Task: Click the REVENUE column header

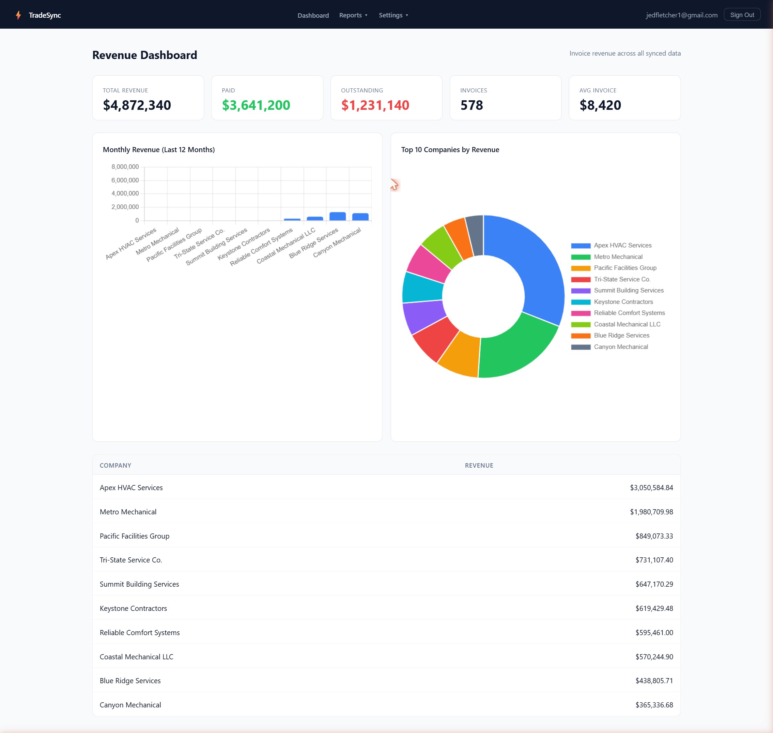Action: (x=479, y=465)
